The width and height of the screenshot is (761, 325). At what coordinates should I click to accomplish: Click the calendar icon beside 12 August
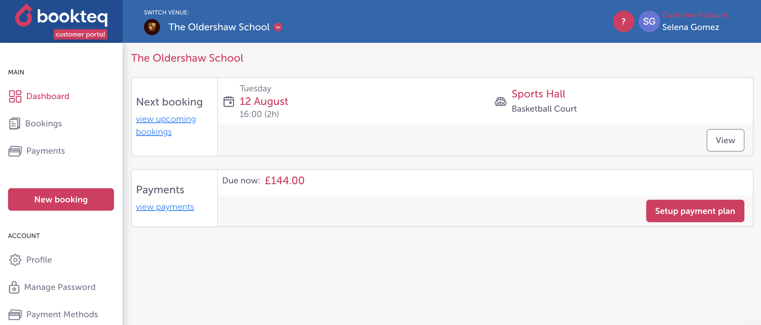pos(229,101)
